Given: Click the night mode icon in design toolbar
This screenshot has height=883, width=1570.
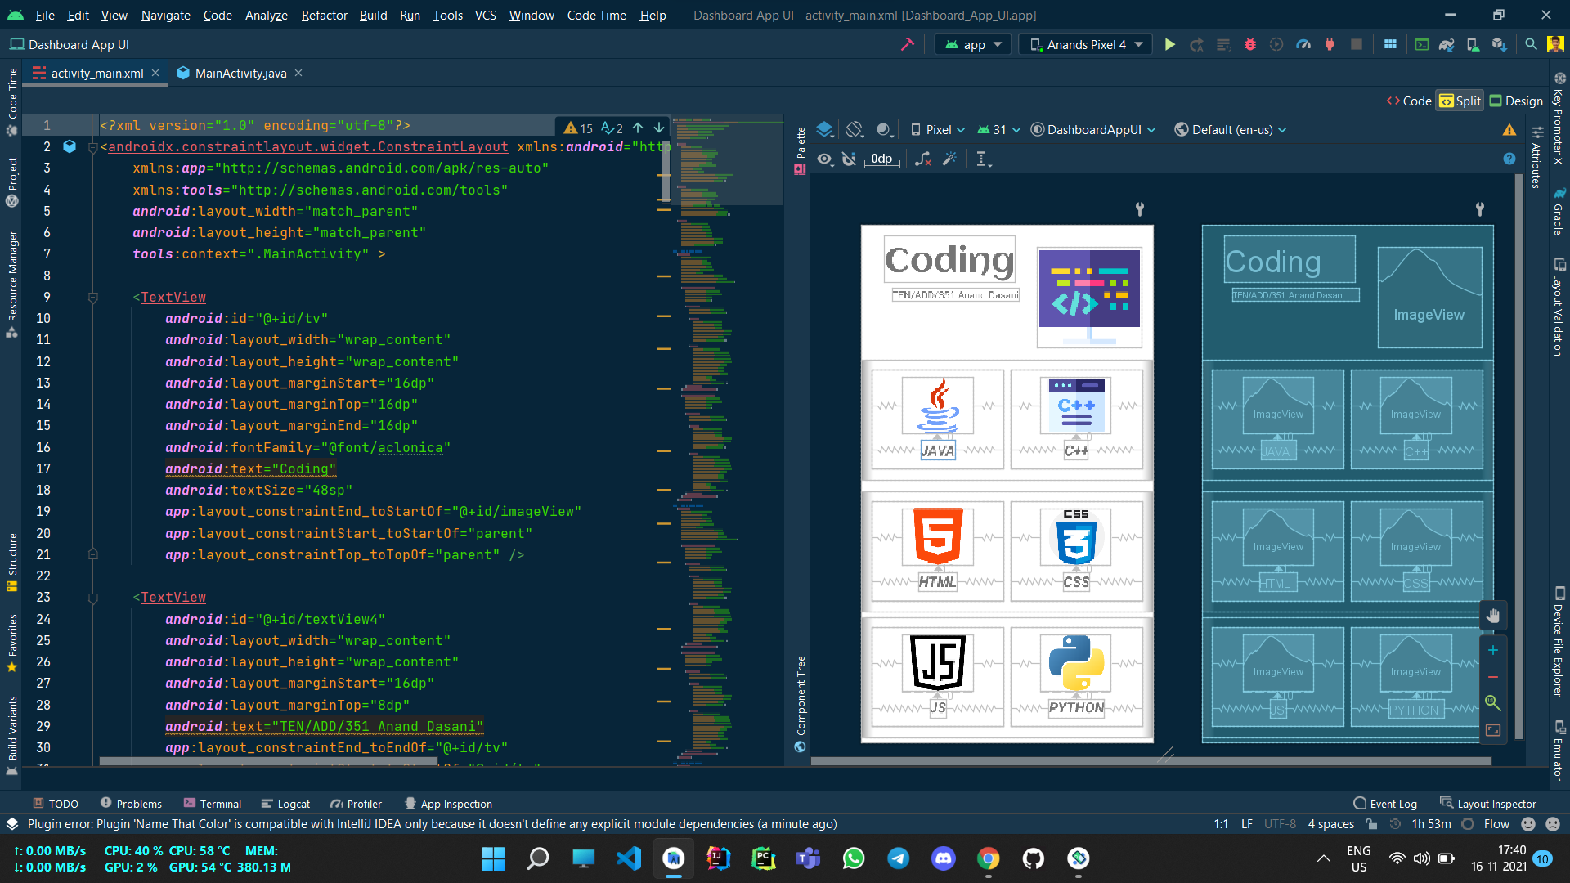Looking at the screenshot, I should pyautogui.click(x=884, y=129).
